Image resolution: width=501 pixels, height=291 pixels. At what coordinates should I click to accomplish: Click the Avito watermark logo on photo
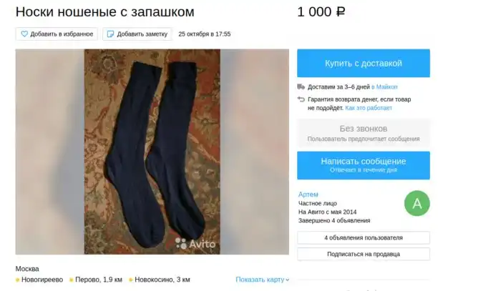195,244
